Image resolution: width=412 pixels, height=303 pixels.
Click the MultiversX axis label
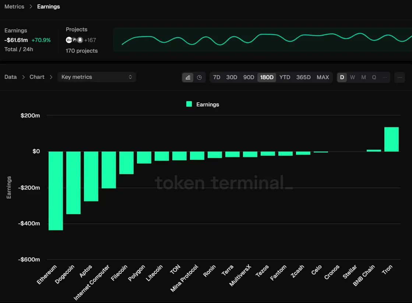pyautogui.click(x=240, y=275)
